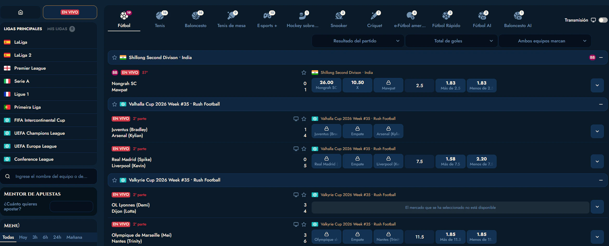Select the Fútbol sport tab
The width and height of the screenshot is (609, 246).
(124, 20)
